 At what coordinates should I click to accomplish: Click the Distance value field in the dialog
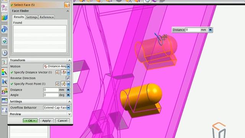pyautogui.click(x=51, y=90)
